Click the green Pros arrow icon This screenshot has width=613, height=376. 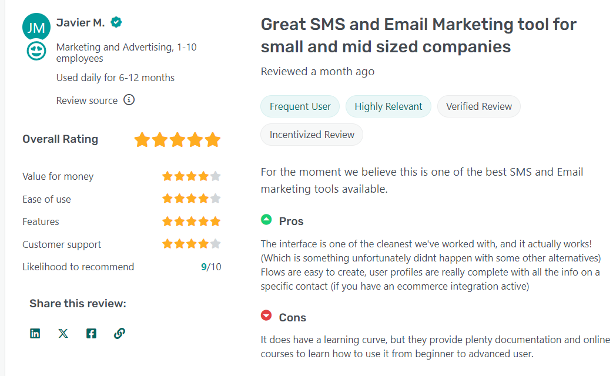266,220
